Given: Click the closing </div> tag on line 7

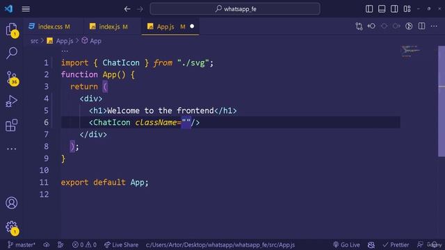Looking at the screenshot, I should [x=93, y=134].
